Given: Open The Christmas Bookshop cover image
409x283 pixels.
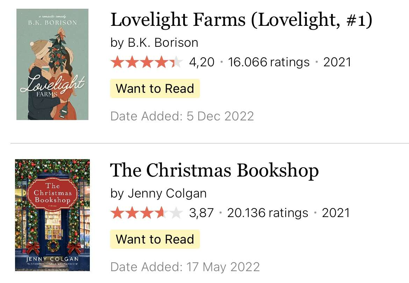Looking at the screenshot, I should [52, 215].
